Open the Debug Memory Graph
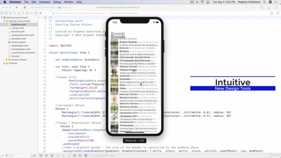 (x=80, y=155)
